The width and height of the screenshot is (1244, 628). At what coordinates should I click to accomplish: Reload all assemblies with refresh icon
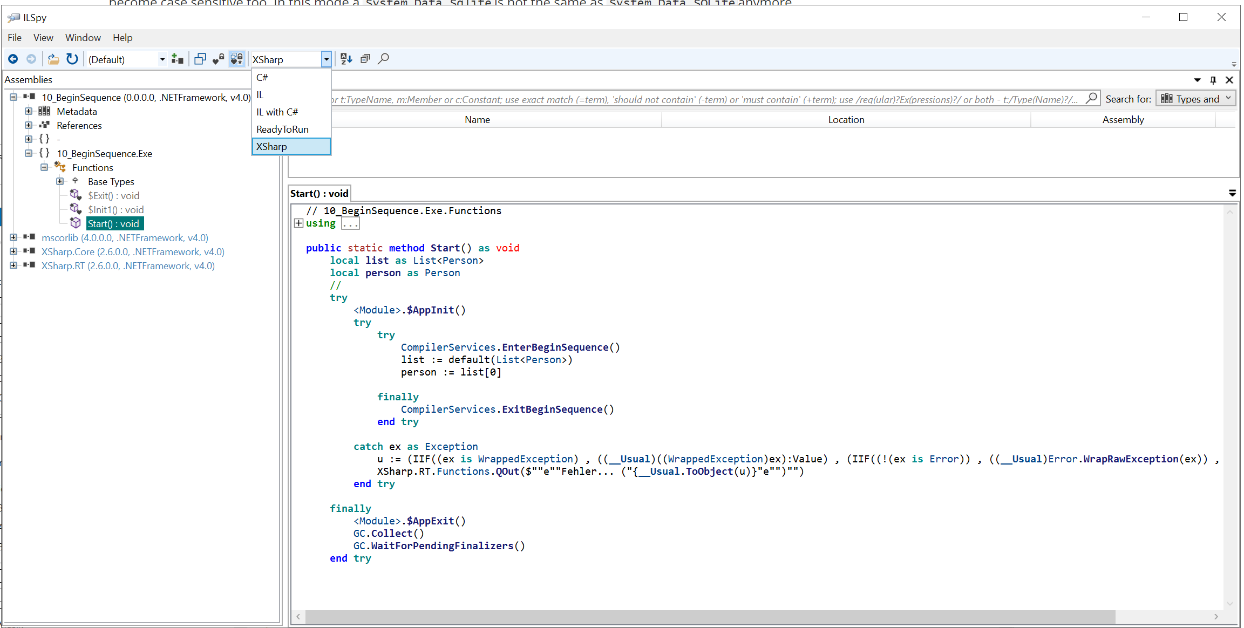click(x=72, y=59)
